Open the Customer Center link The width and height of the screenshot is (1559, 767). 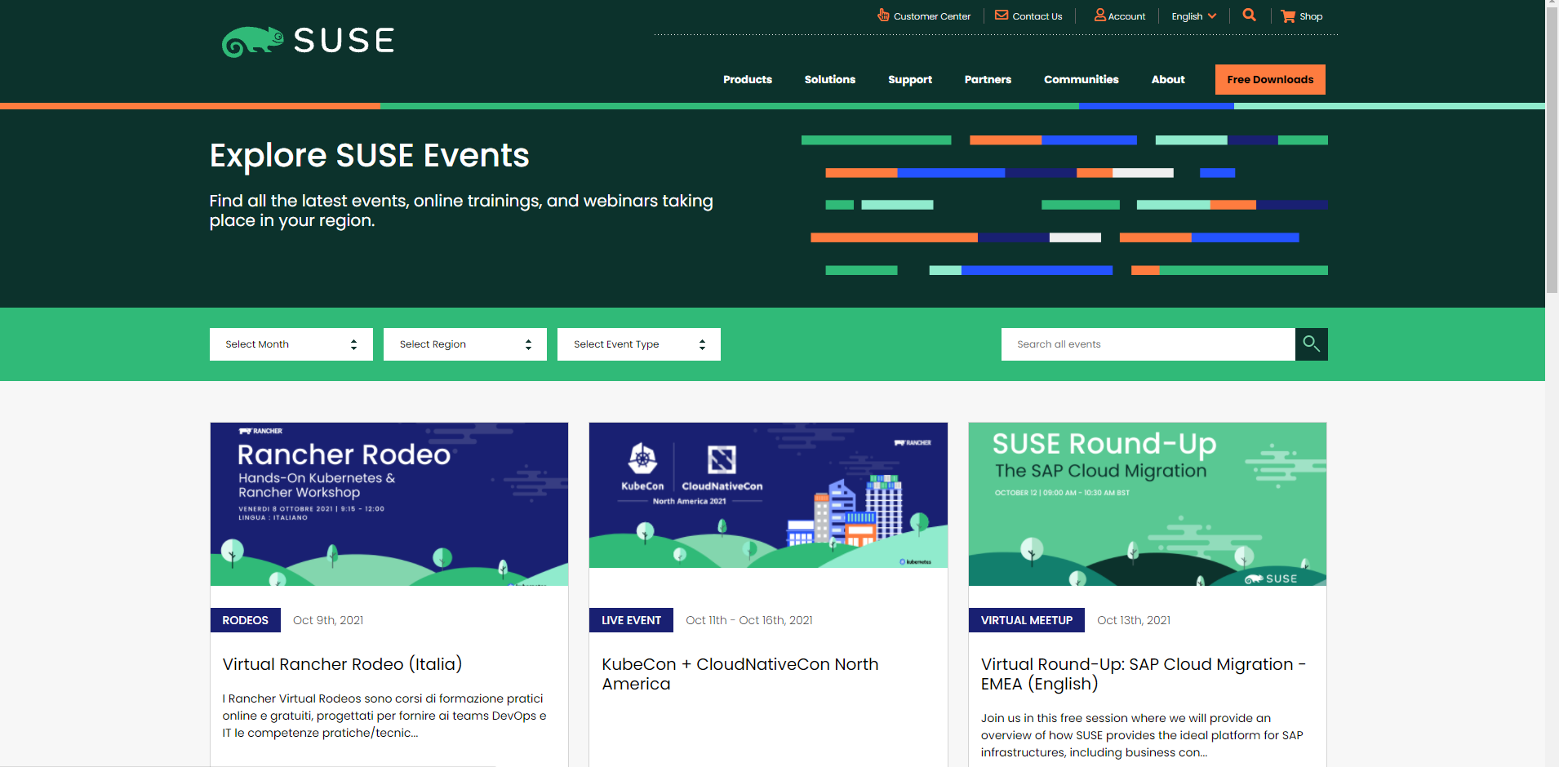click(x=931, y=16)
